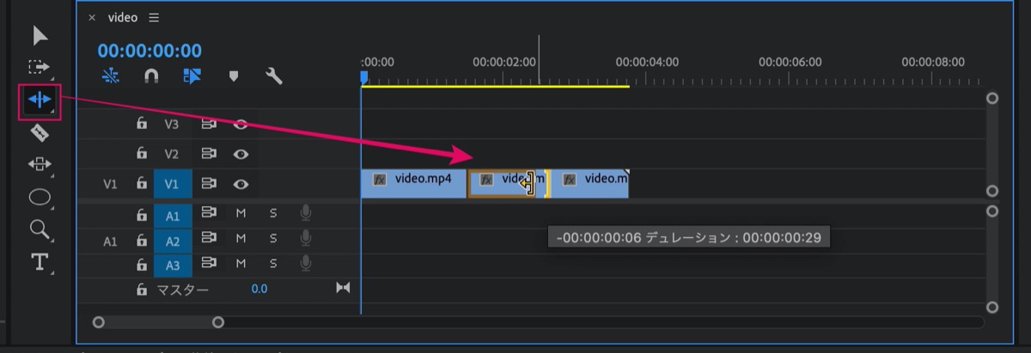Click right handle of horizontal zoom scrollbar
Screen dimensions: 1031x353
click(218, 322)
